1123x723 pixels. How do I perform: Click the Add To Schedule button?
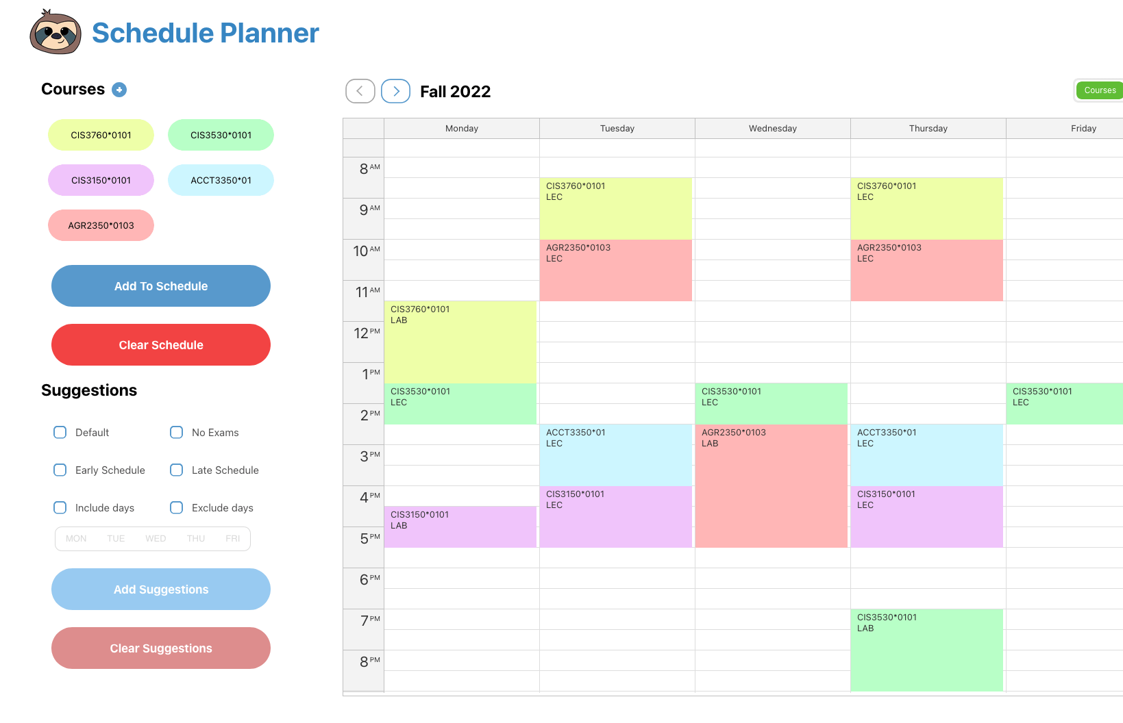[x=160, y=286]
